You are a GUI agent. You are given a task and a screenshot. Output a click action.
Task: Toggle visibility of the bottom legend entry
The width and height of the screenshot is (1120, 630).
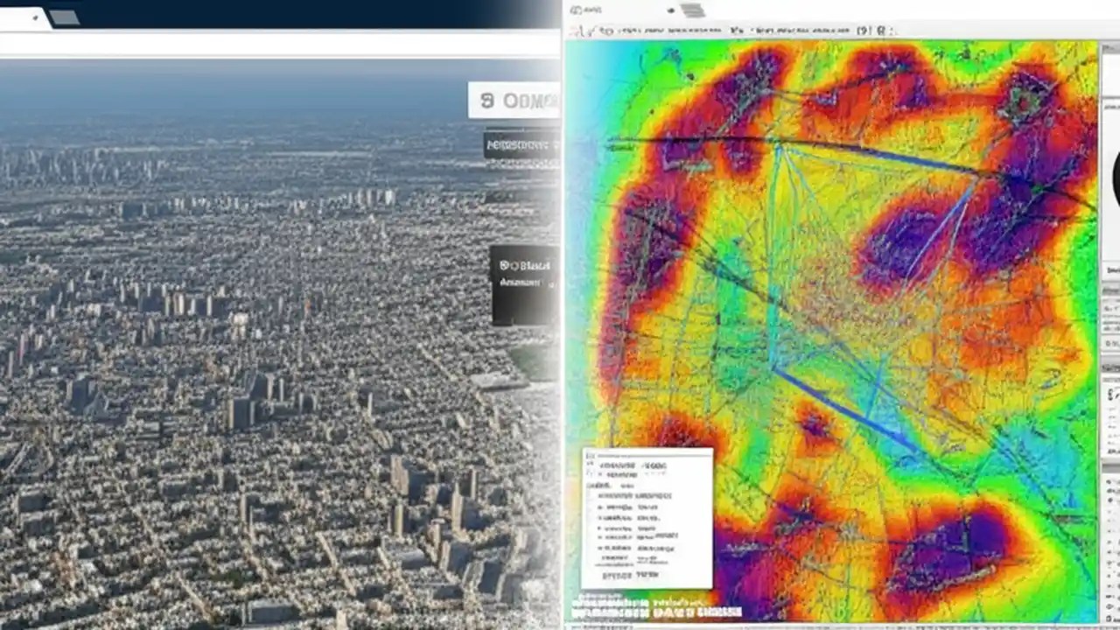(598, 547)
